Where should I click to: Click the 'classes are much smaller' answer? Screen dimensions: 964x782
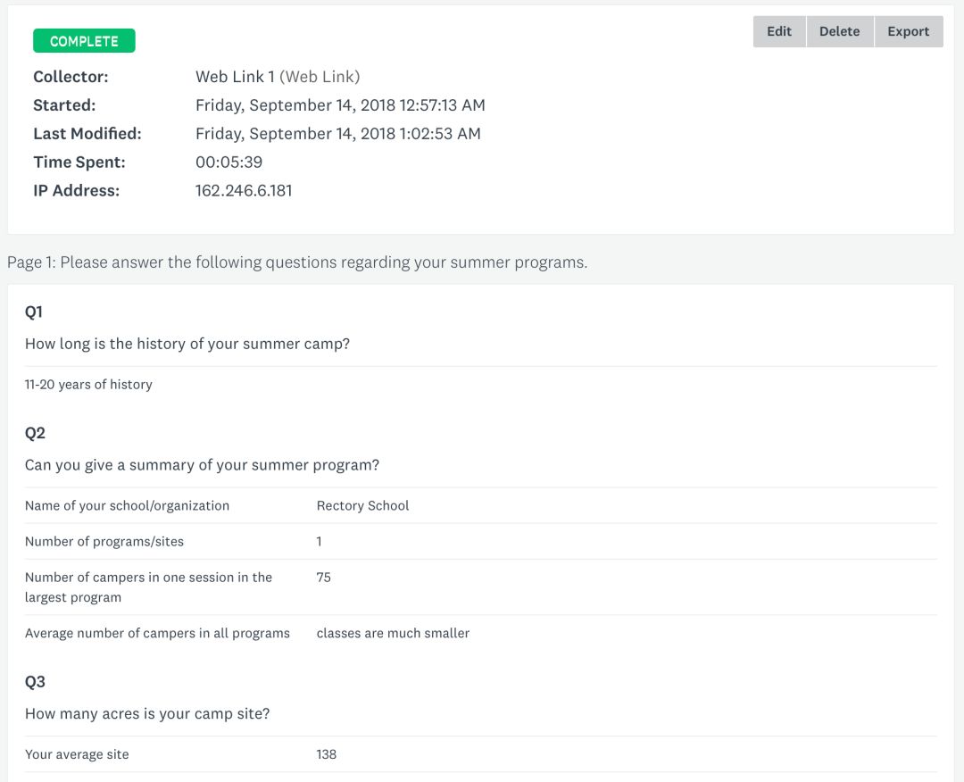click(393, 634)
